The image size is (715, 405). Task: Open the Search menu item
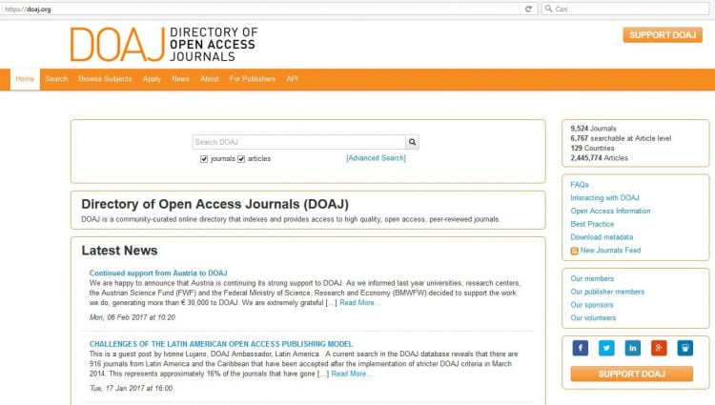point(56,79)
